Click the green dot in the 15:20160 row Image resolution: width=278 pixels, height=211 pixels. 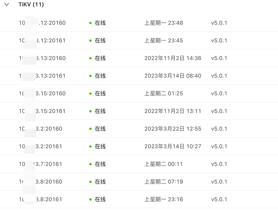pyautogui.click(x=91, y=94)
